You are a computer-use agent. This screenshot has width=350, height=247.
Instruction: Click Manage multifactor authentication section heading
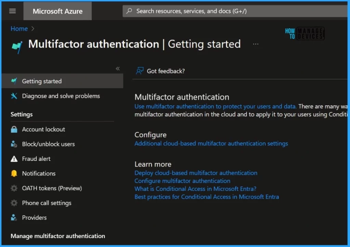click(x=58, y=236)
